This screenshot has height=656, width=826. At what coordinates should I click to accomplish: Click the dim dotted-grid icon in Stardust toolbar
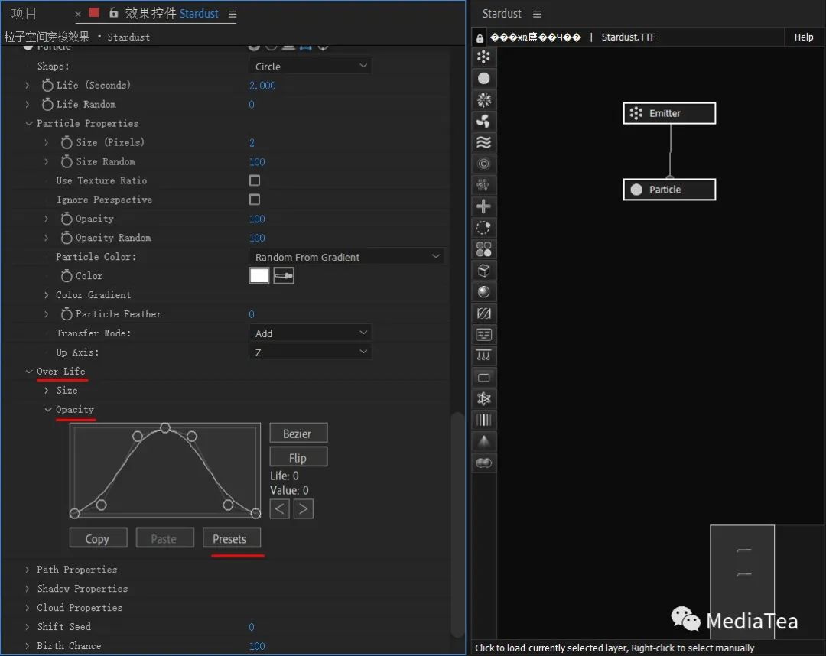(483, 185)
